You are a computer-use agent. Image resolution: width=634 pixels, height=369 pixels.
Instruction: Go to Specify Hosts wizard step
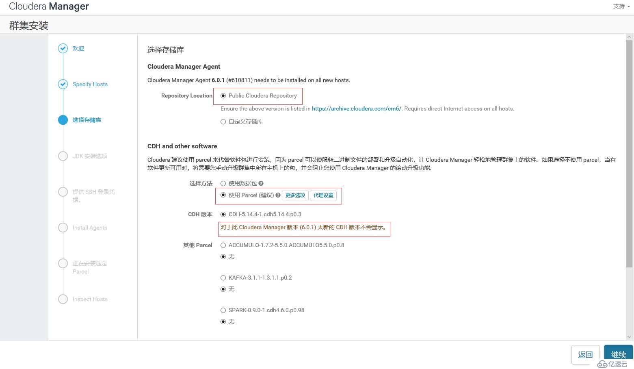(90, 84)
